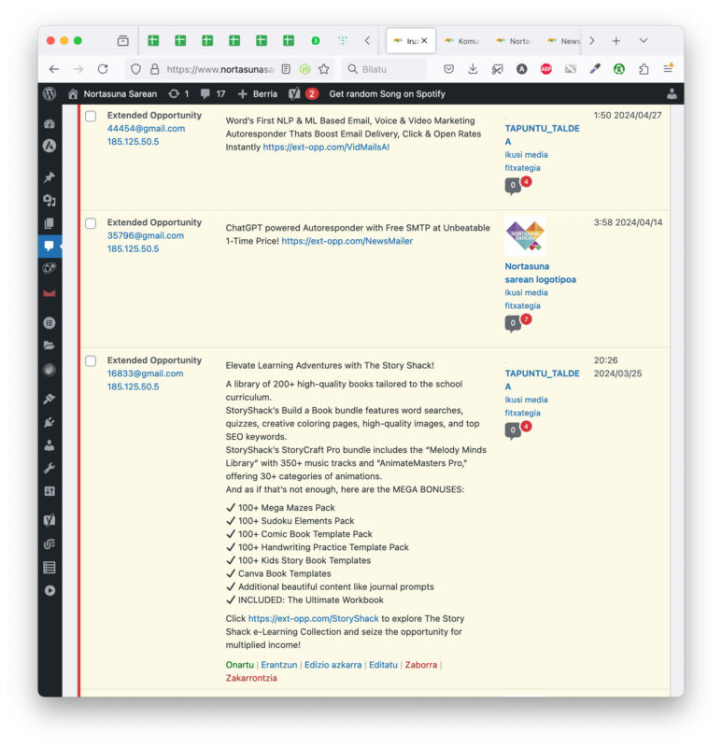722x747 pixels.
Task: Open the Media sidebar icon
Action: tap(50, 201)
